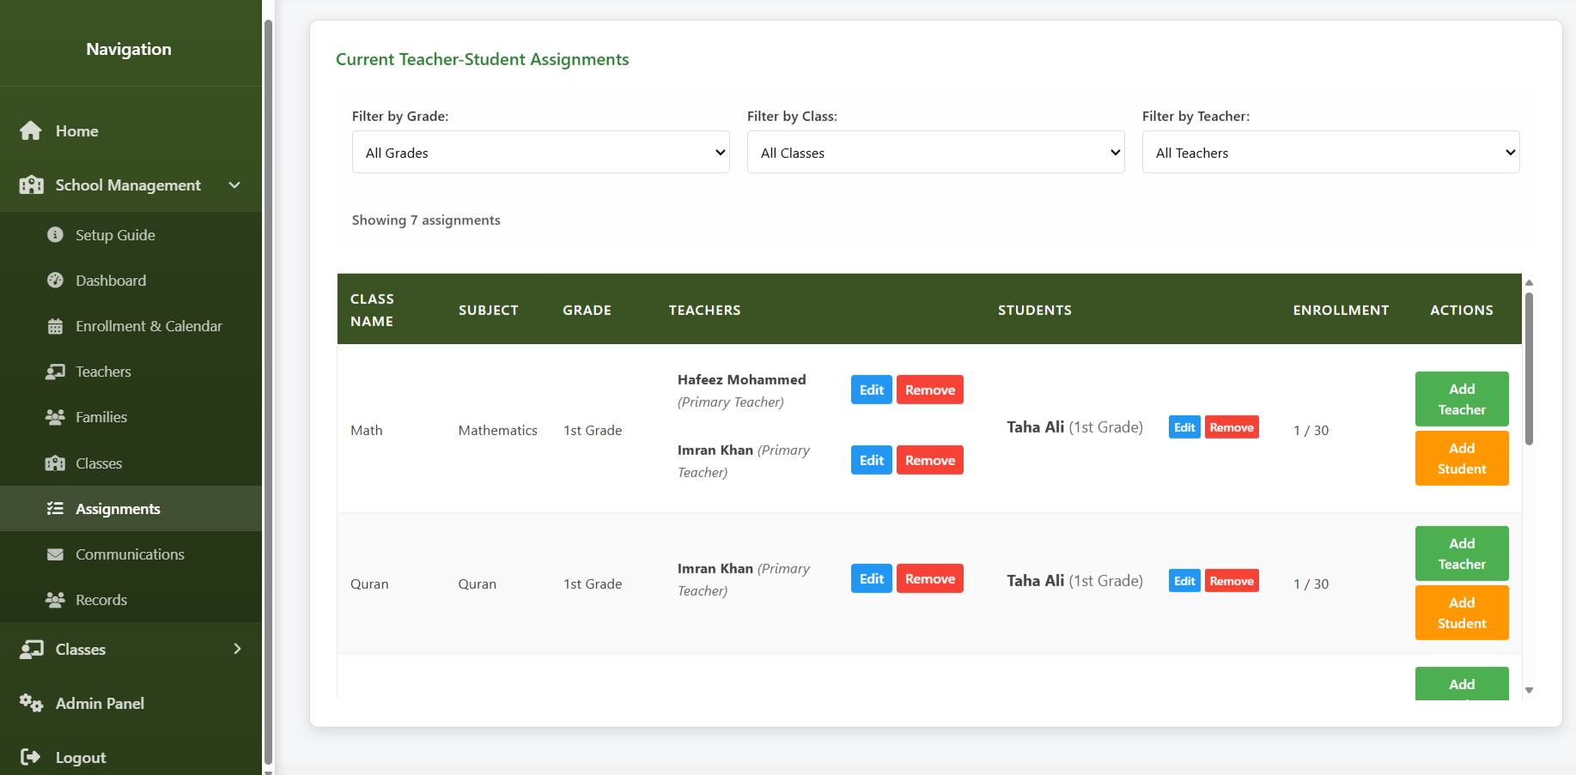1576x775 pixels.
Task: Click Add Student for the Quran class
Action: pos(1461,612)
